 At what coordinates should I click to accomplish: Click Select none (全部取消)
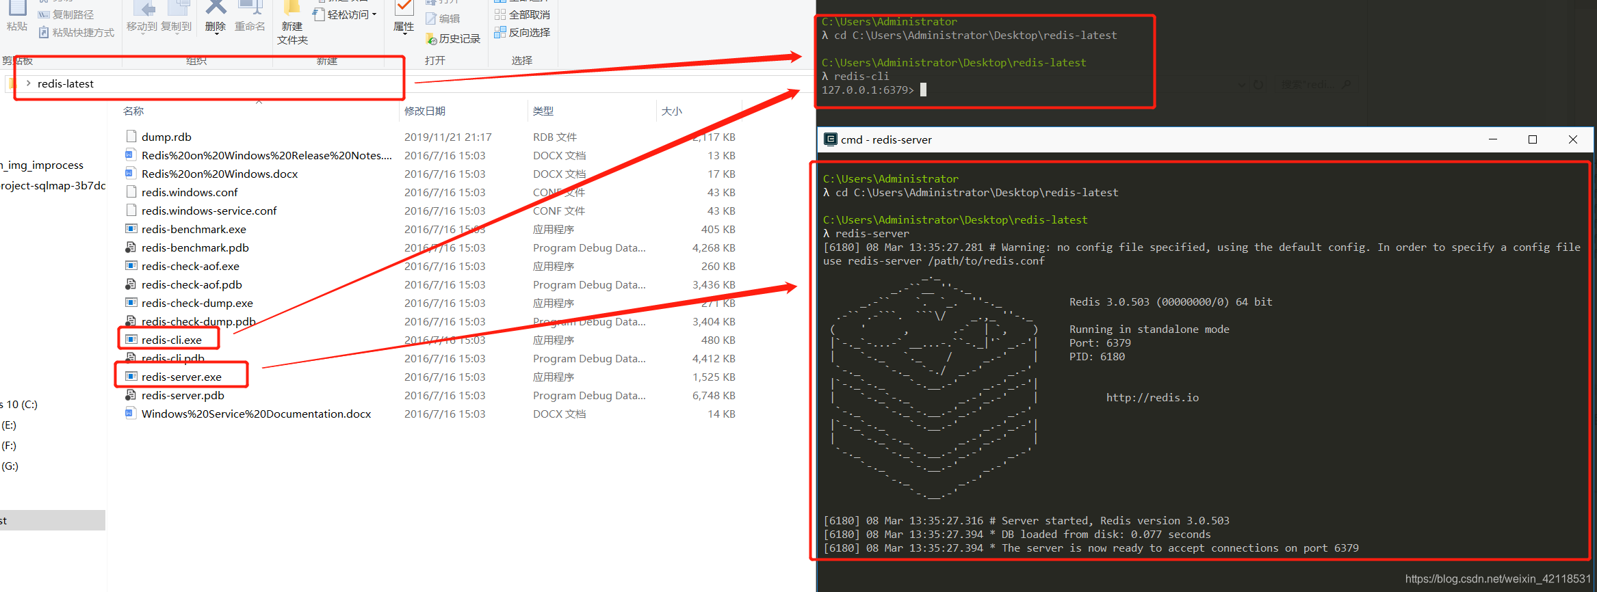pyautogui.click(x=523, y=14)
